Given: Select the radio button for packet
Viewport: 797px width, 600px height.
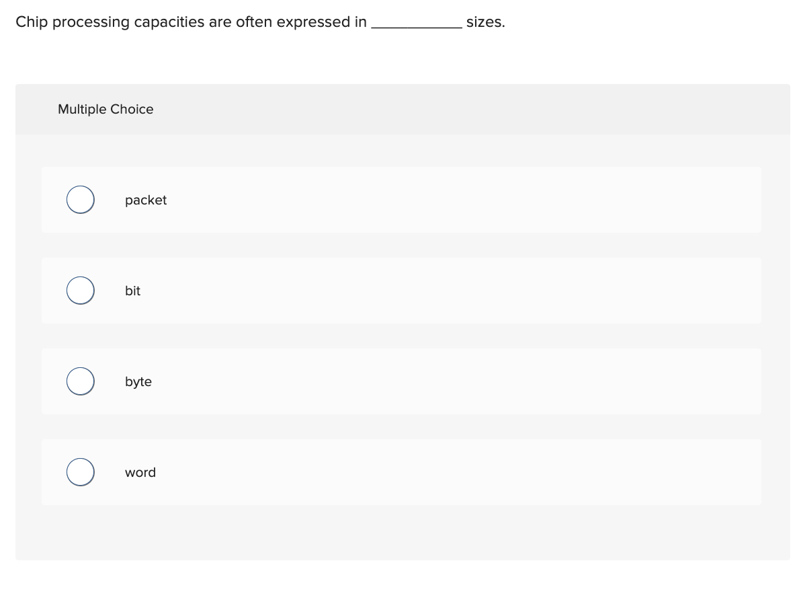Looking at the screenshot, I should point(80,199).
